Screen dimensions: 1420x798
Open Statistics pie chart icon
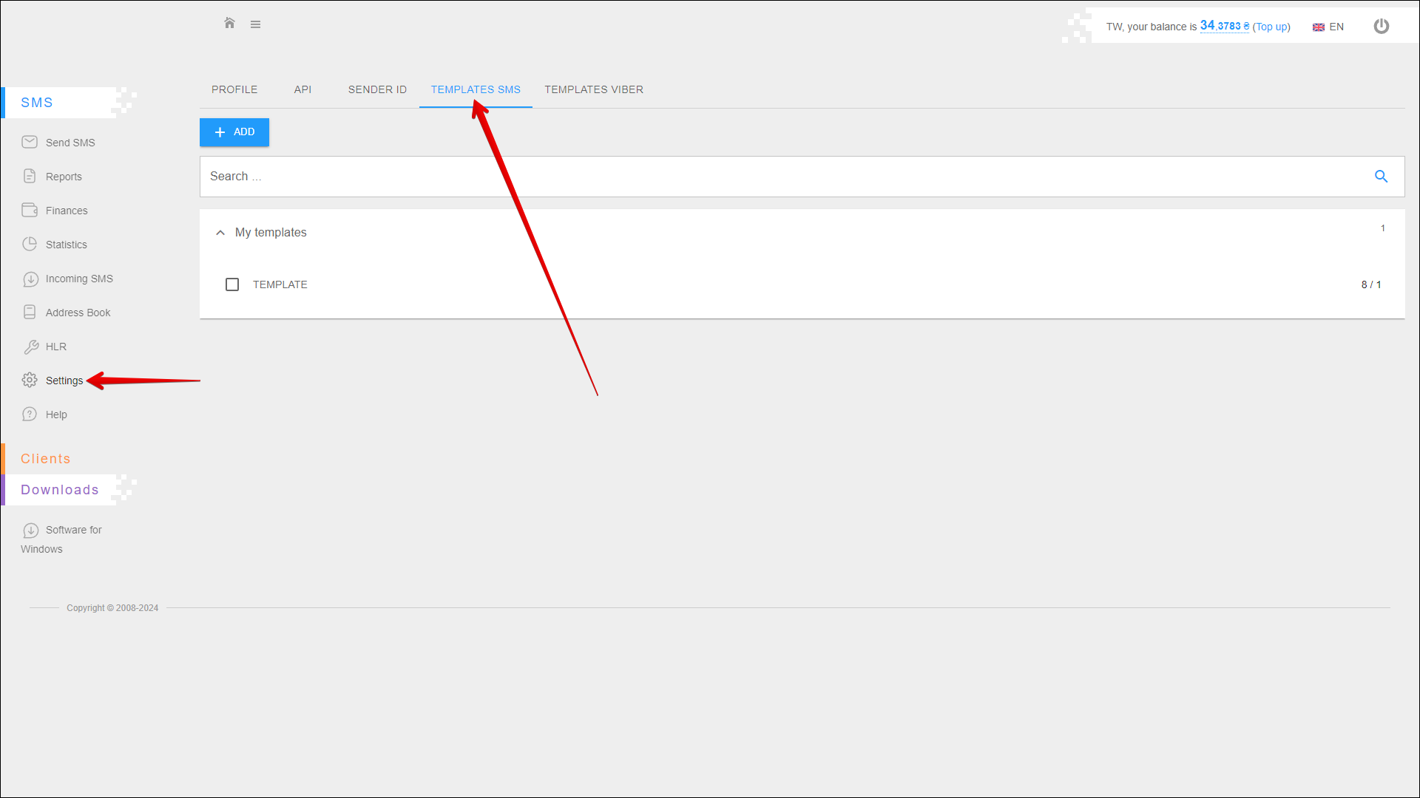click(x=30, y=245)
